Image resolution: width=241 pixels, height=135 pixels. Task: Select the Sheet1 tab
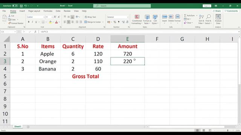click(x=18, y=126)
